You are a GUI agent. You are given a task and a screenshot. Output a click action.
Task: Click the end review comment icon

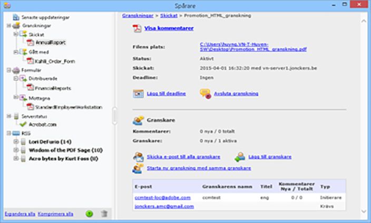coord(206,94)
